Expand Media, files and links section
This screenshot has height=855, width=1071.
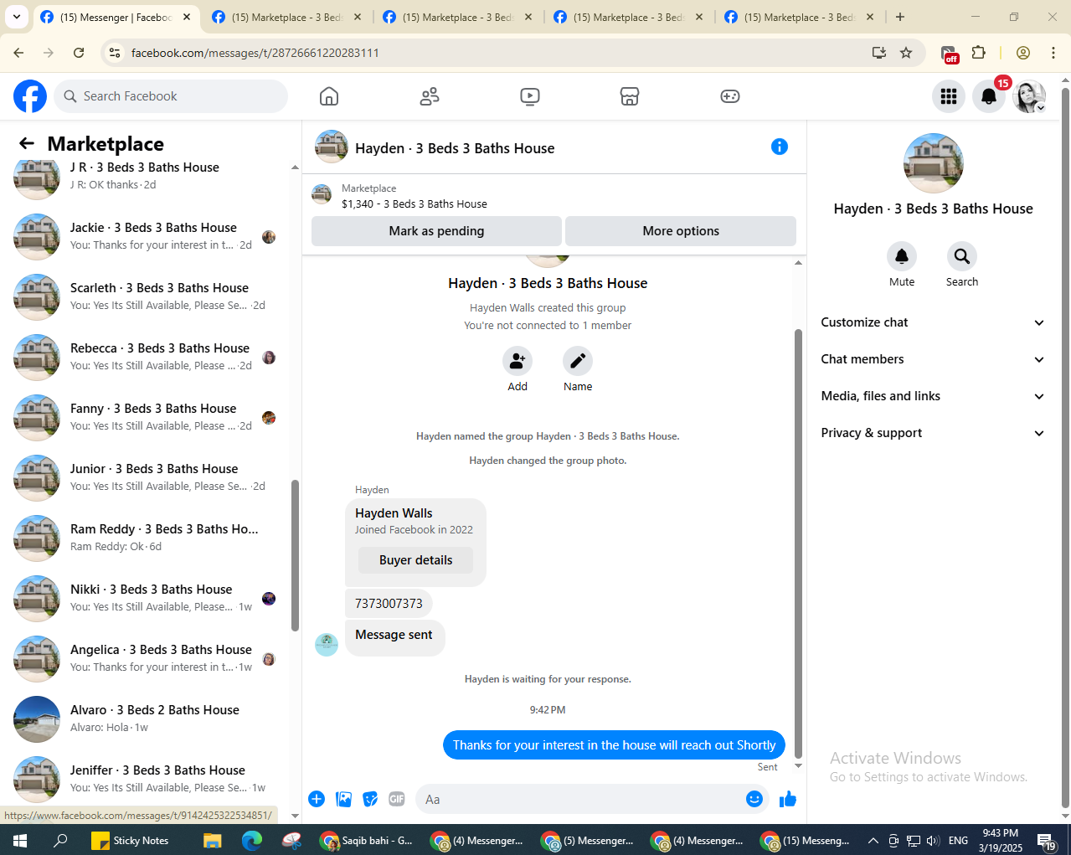933,396
